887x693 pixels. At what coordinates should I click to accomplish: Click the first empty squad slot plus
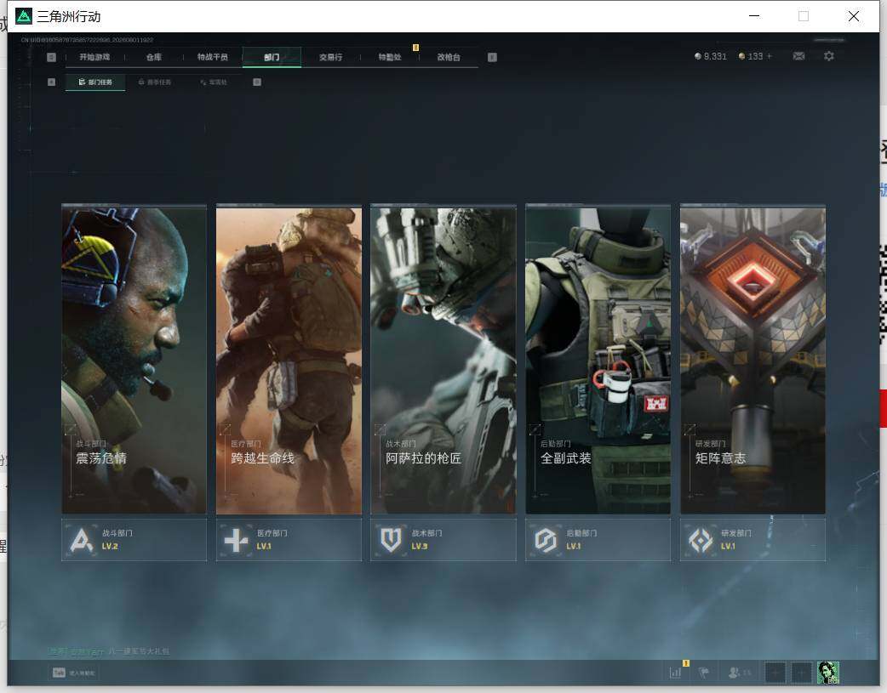775,673
